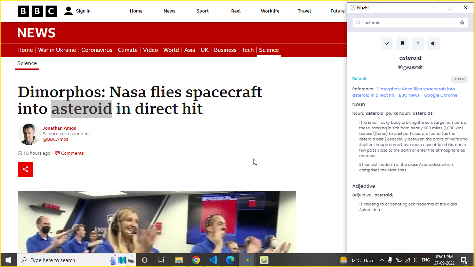The image size is (475, 267).
Task: Click the Science sub-navigation link
Action: 27,63
